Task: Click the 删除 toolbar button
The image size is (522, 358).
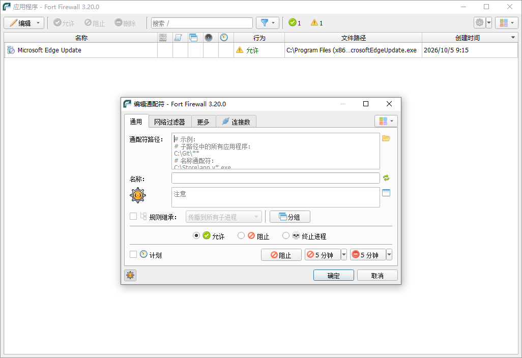Action: point(125,23)
